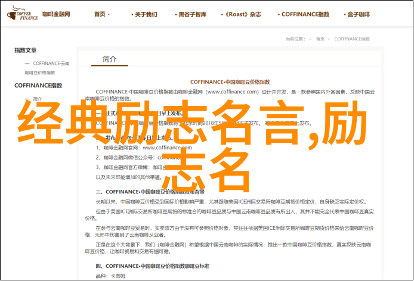Click the Coffee Finance logo
Viewport: 414px width, 281px height.
23,14
